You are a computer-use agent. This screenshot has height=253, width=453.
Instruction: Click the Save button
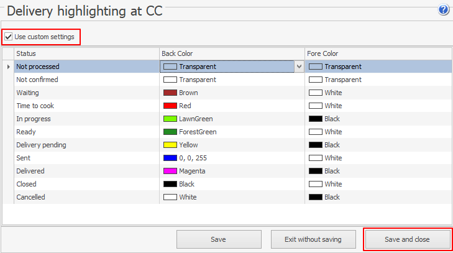click(218, 239)
